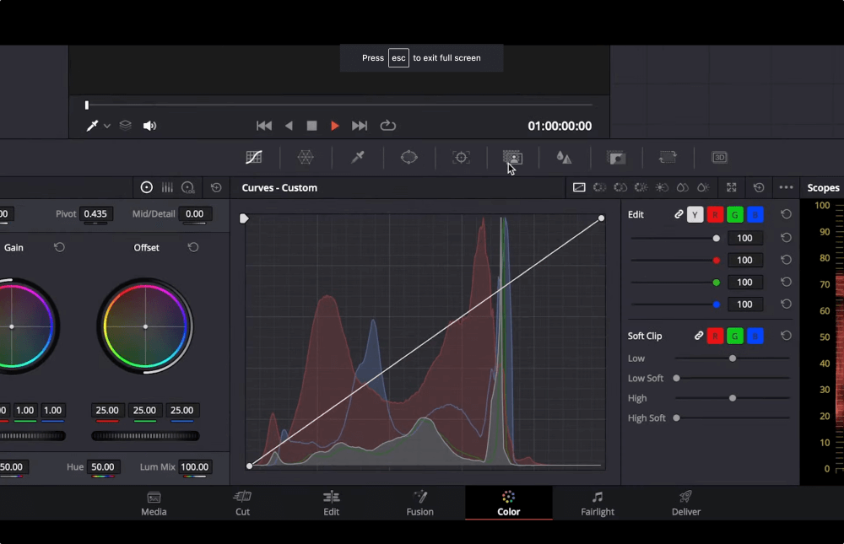Toggle loop playback
Screen dimensions: 844x544
click(x=387, y=126)
